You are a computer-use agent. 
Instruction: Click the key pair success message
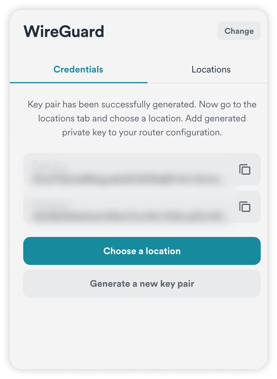tap(142, 105)
